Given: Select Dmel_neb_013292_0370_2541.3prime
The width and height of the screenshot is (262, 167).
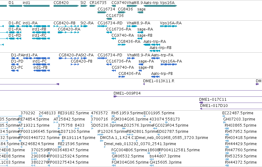Looking at the screenshot, I should [x=105, y=147].
